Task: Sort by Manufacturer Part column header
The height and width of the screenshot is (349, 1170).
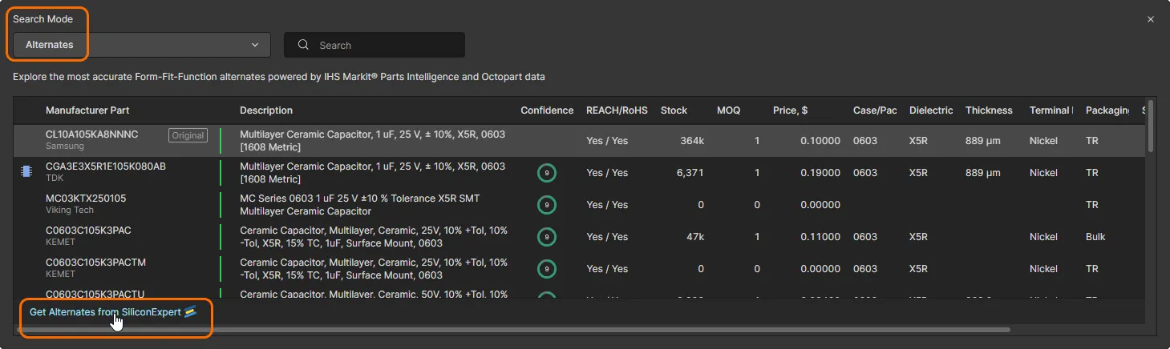Action: (87, 110)
